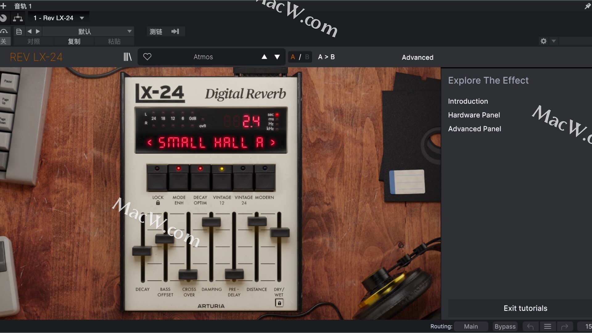The height and width of the screenshot is (333, 592).
Task: Open the preset library browser icon
Action: 128,57
